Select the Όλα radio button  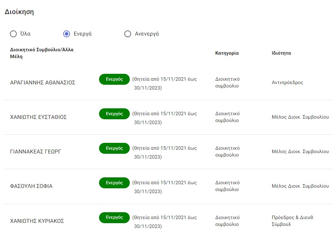pyautogui.click(x=13, y=34)
